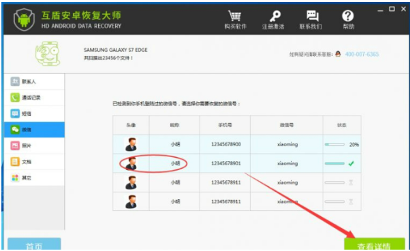Click the 互盾安卓恢复大师 title text

click(81, 16)
